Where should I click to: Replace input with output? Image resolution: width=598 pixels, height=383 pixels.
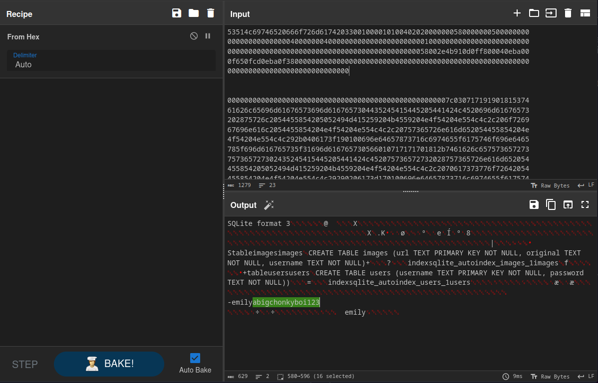tap(568, 204)
